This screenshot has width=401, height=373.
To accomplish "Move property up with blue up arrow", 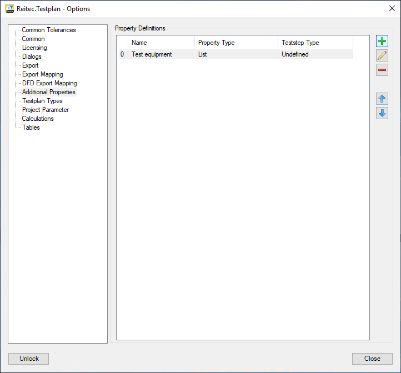I will coord(382,99).
